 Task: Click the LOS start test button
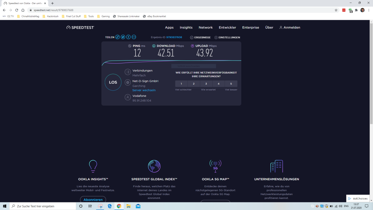click(x=113, y=82)
